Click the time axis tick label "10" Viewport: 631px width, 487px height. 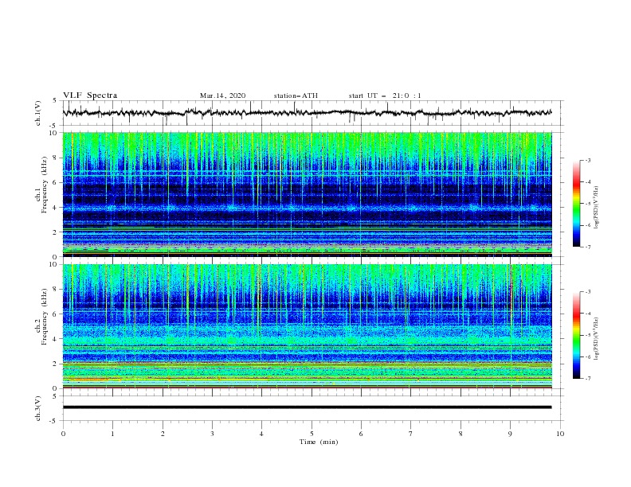click(560, 434)
